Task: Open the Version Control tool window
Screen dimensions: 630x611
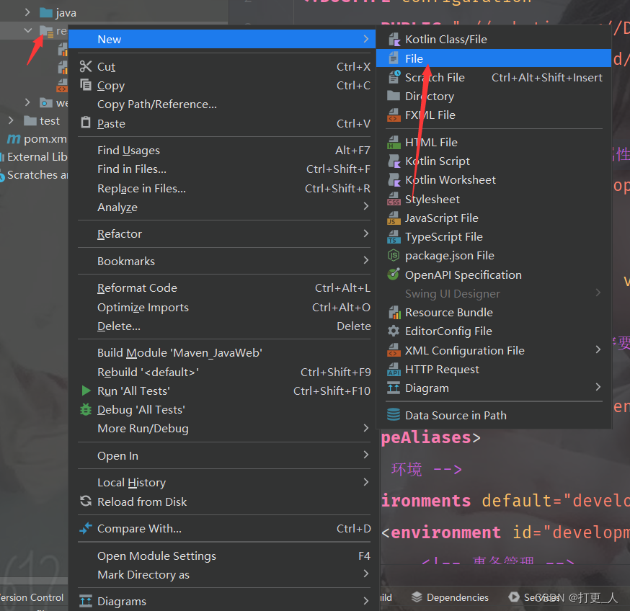Action: [x=32, y=597]
